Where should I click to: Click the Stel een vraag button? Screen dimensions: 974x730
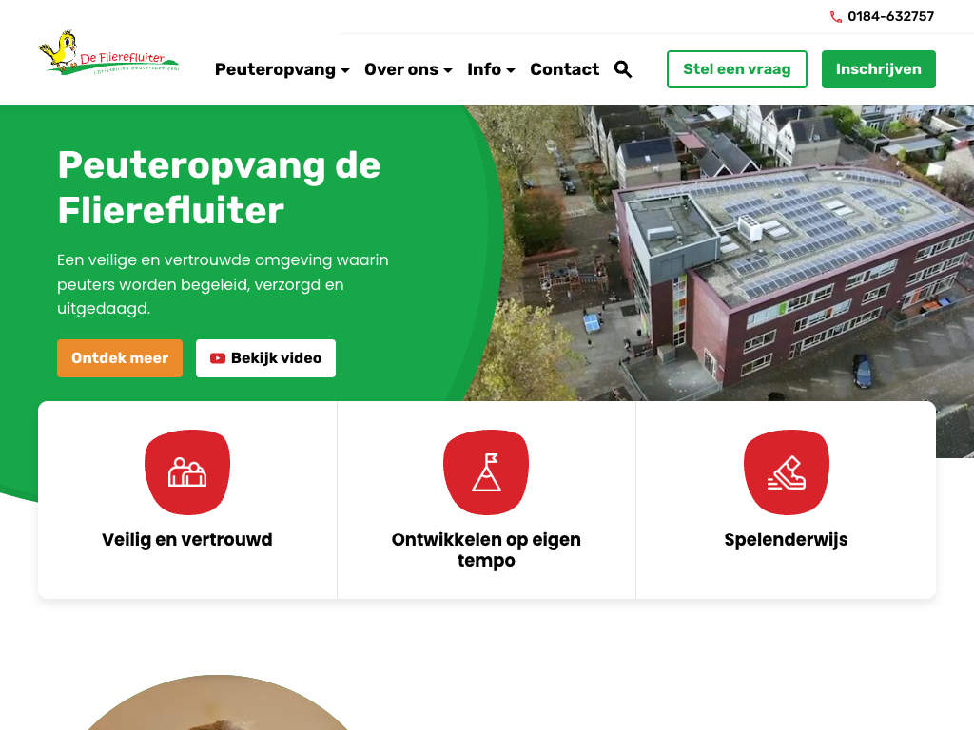pos(737,69)
